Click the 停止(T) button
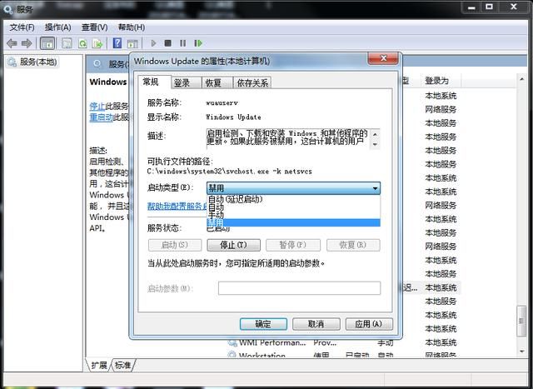The height and width of the screenshot is (389, 533). (x=233, y=245)
